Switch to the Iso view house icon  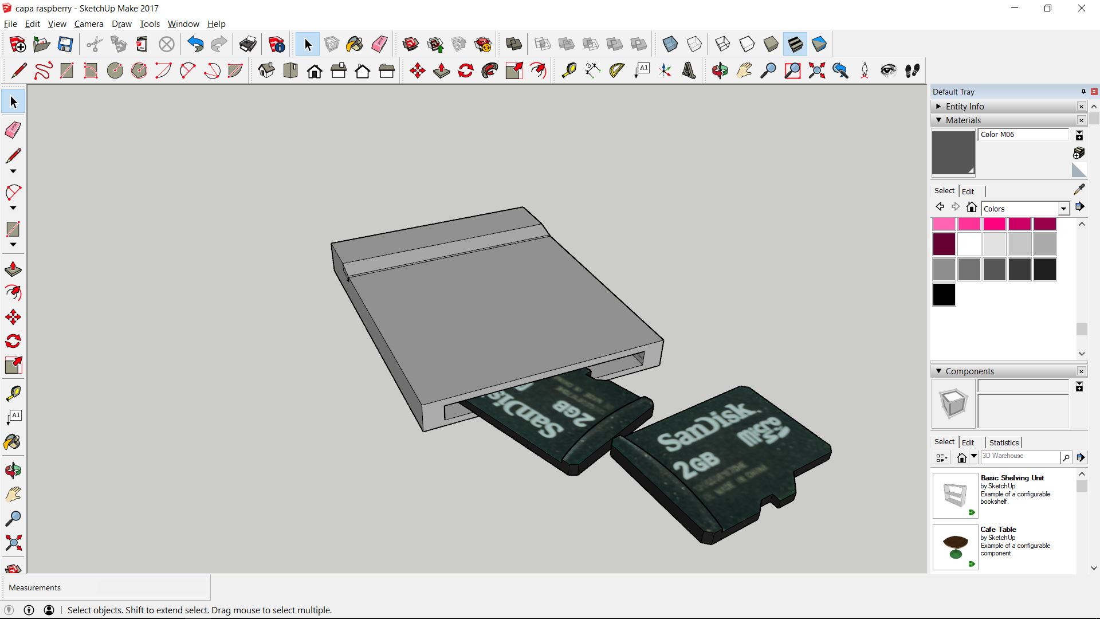266,70
